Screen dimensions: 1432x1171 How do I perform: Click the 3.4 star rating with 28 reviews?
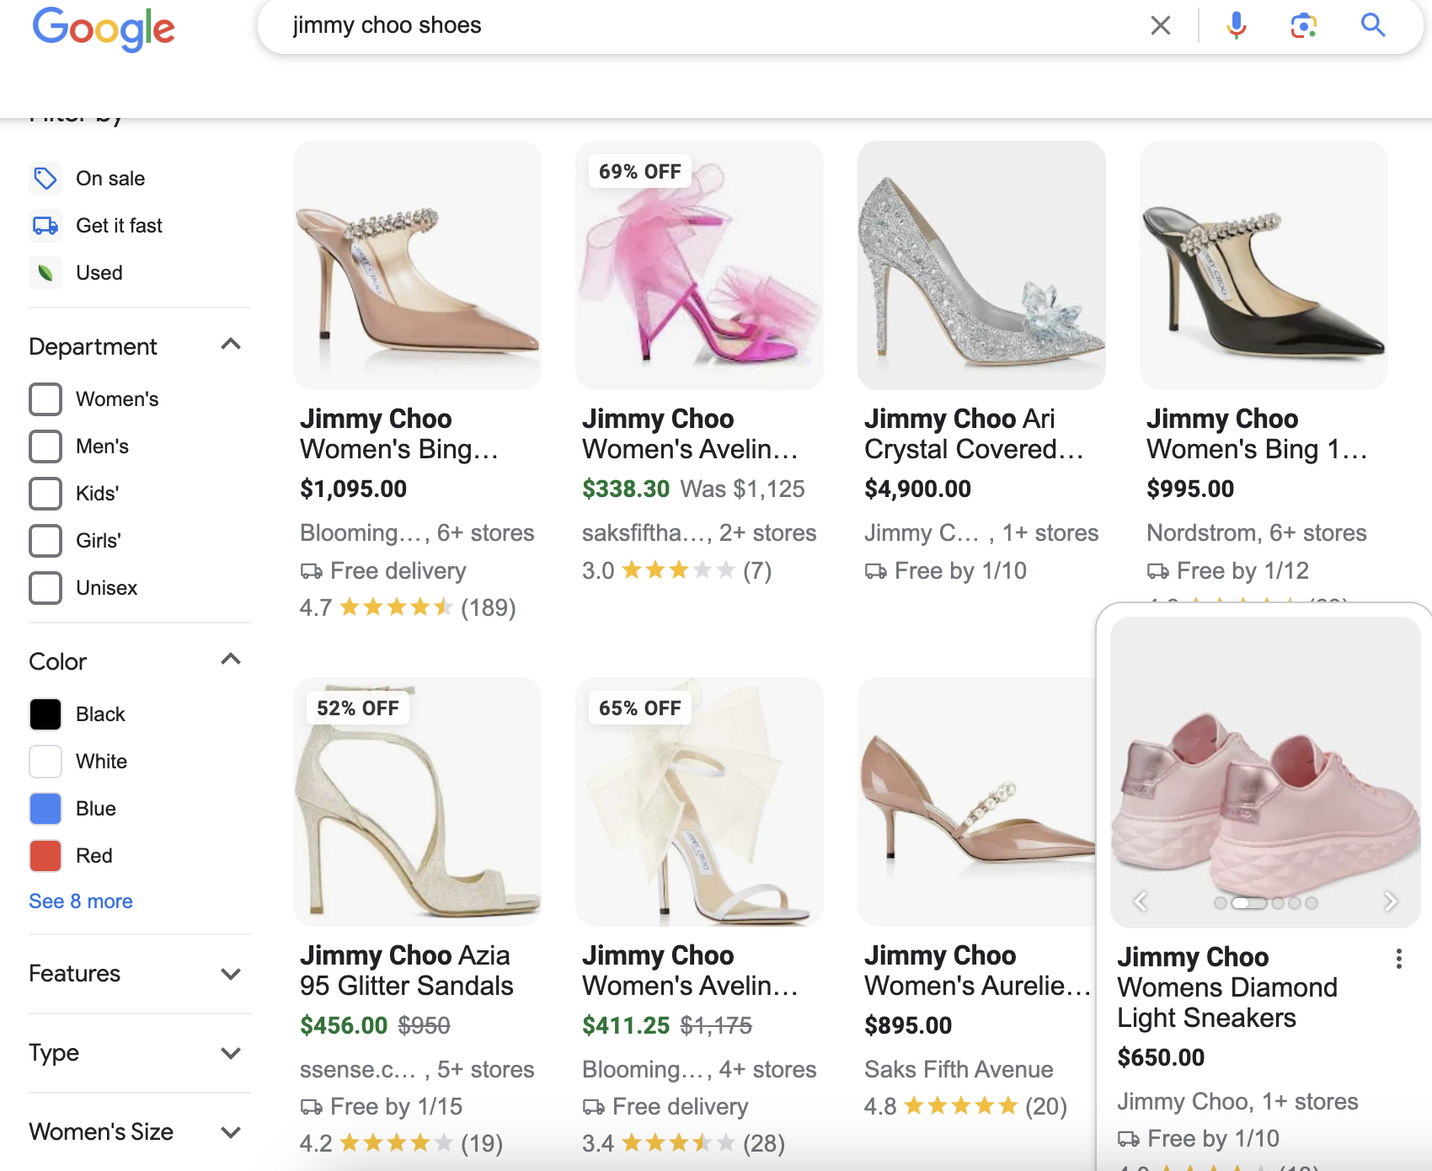tap(683, 1143)
